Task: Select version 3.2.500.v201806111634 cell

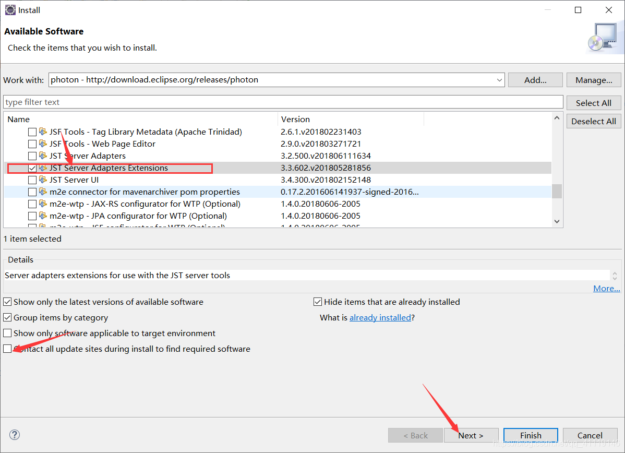Action: [x=326, y=156]
